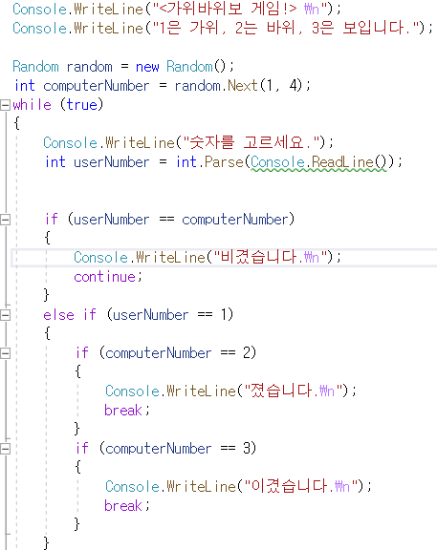The width and height of the screenshot is (437, 550).
Task: Click the "new" keyword in the Random line
Action: [147, 66]
